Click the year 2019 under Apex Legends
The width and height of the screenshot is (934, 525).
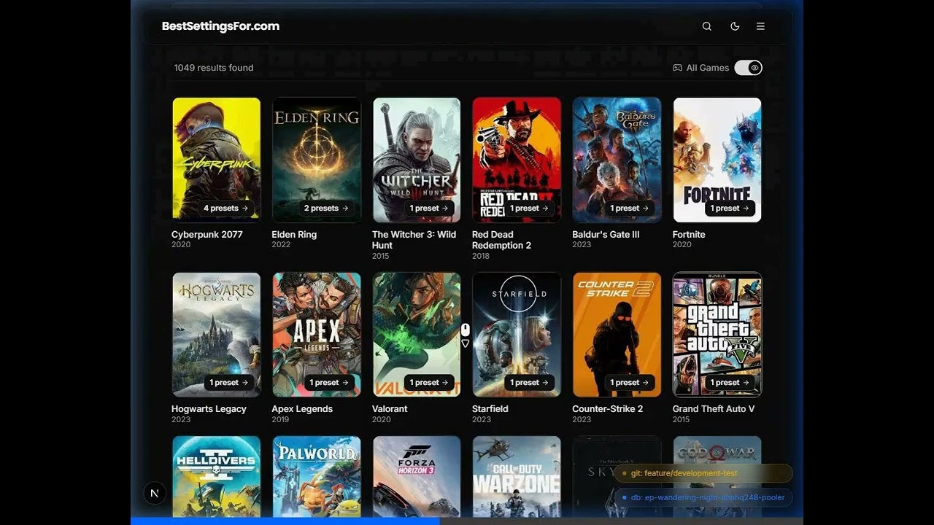point(280,419)
